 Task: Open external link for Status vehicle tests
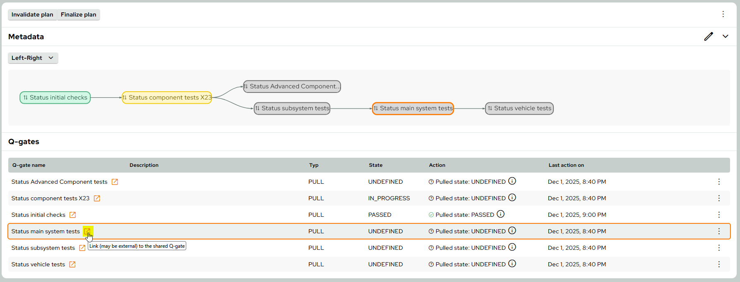coord(72,264)
